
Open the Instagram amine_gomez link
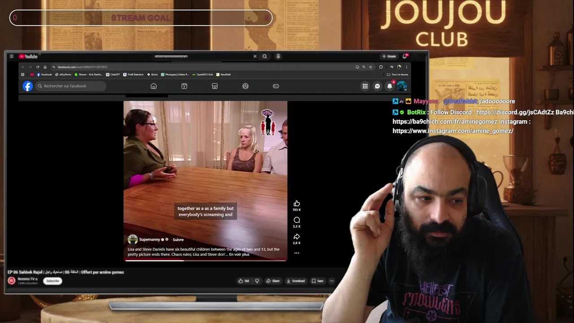point(453,131)
